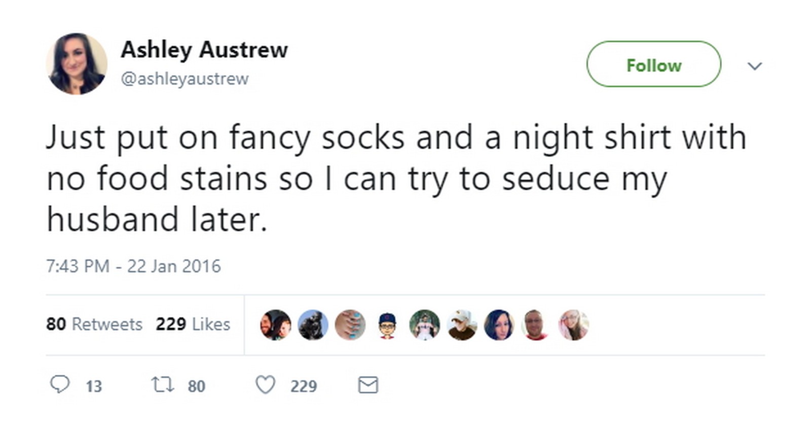Viewport: 811px width, 425px height.
Task: Open the 7:43 PM - 22 Jan 2016 timestamp
Action: click(x=133, y=266)
